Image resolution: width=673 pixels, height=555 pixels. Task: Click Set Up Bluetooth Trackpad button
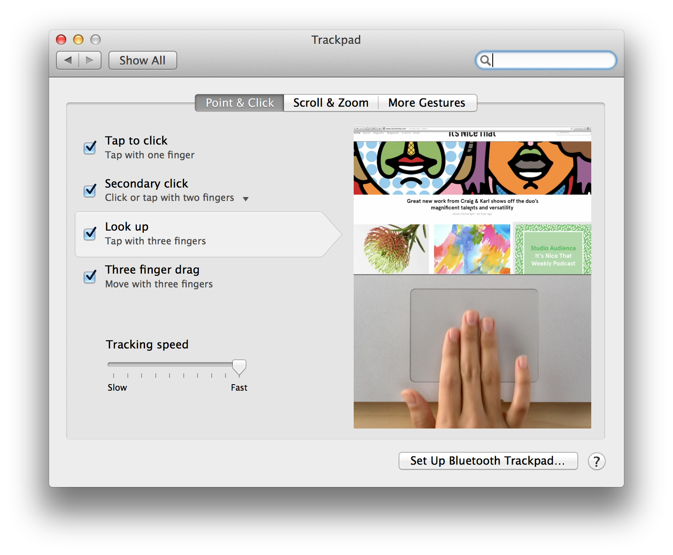[488, 461]
